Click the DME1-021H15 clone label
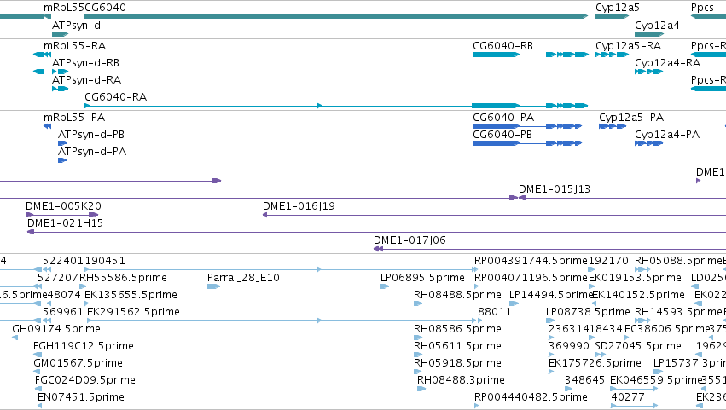726x410 pixels. 65,223
